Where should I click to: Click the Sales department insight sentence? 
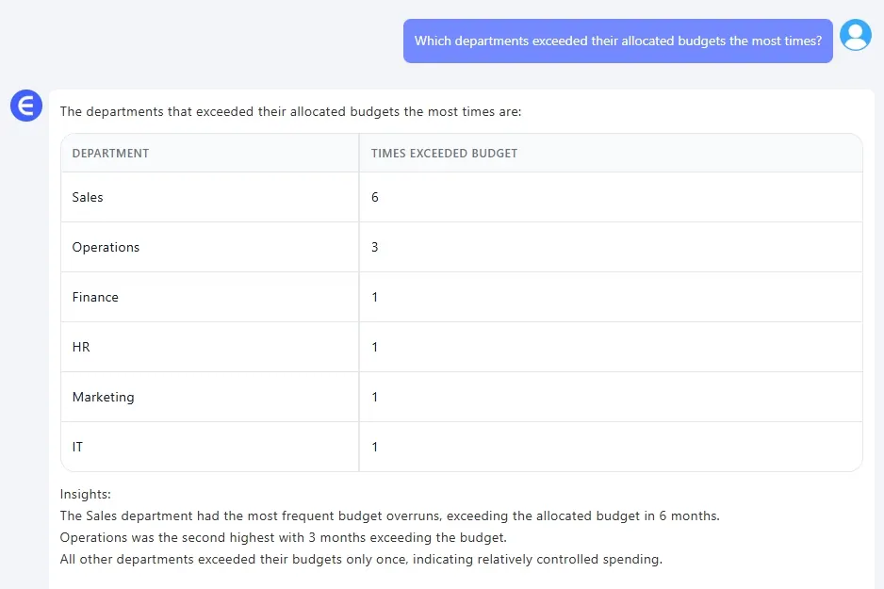[x=389, y=516]
